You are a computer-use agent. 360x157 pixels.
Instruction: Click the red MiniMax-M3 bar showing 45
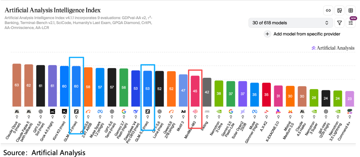(195, 91)
